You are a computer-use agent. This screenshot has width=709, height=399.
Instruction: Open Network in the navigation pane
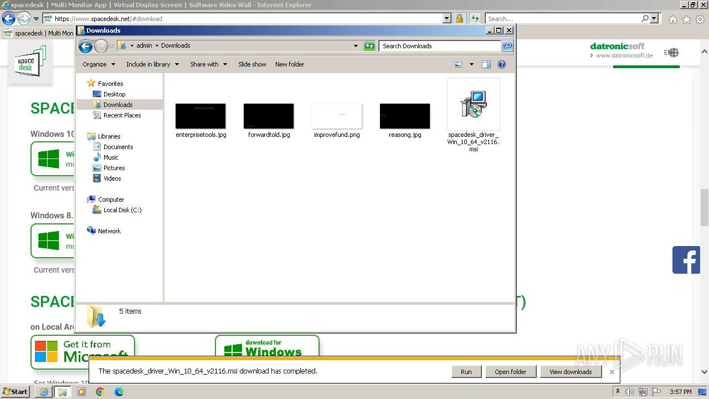109,231
